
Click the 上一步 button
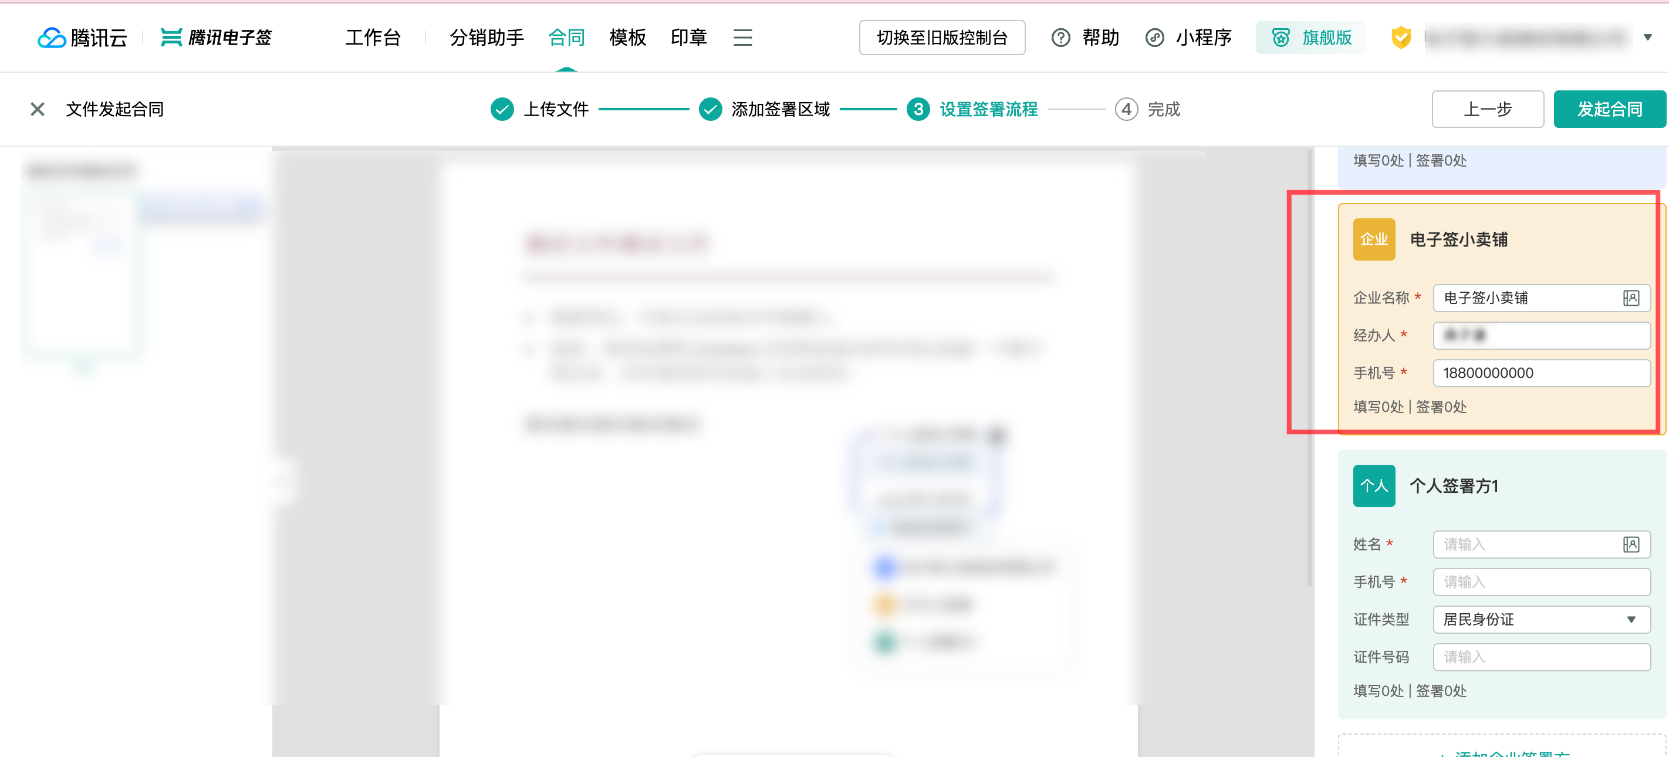pos(1488,109)
